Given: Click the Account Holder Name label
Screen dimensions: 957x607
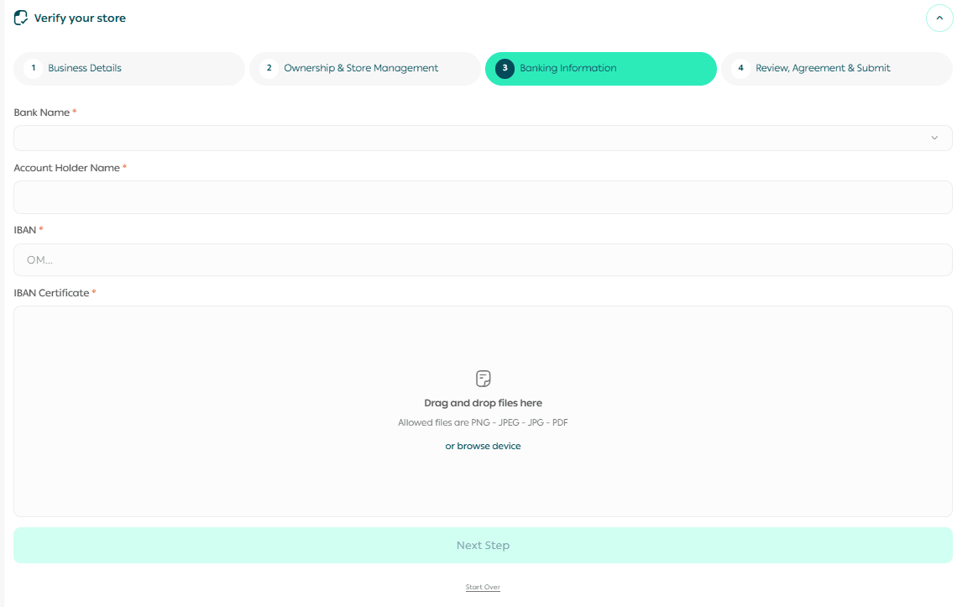Looking at the screenshot, I should 66,168.
